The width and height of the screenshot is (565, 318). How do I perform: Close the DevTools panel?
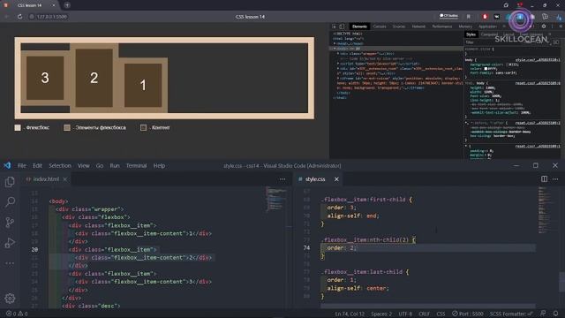[561, 26]
